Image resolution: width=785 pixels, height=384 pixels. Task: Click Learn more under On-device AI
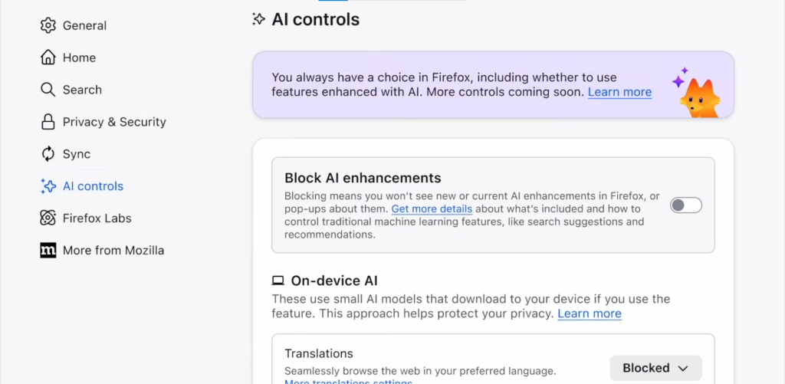(x=589, y=313)
